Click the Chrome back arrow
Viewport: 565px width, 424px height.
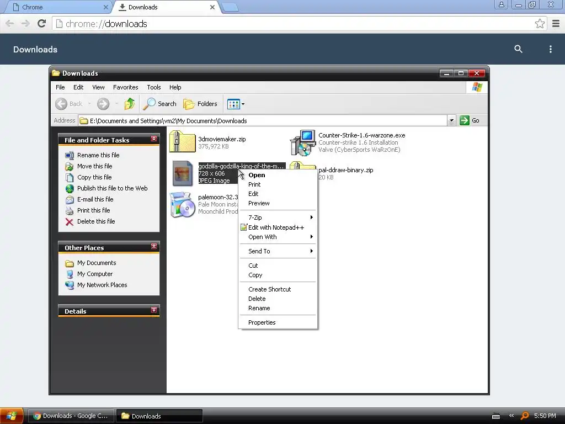coord(10,24)
